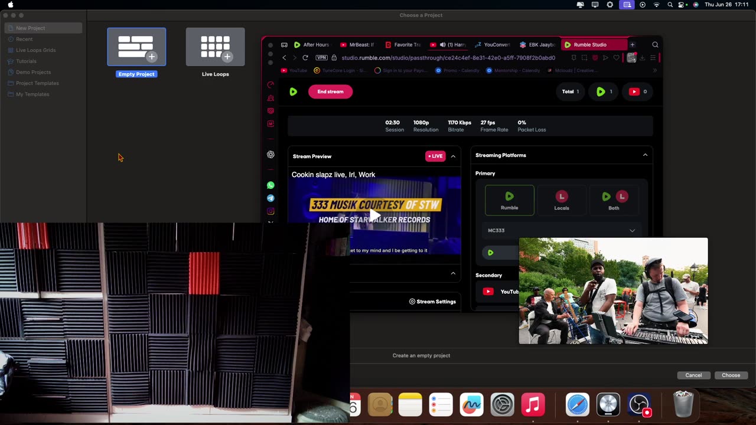Viewport: 756px width, 425px height.
Task: Click the browser downloads icon
Action: pos(642,58)
